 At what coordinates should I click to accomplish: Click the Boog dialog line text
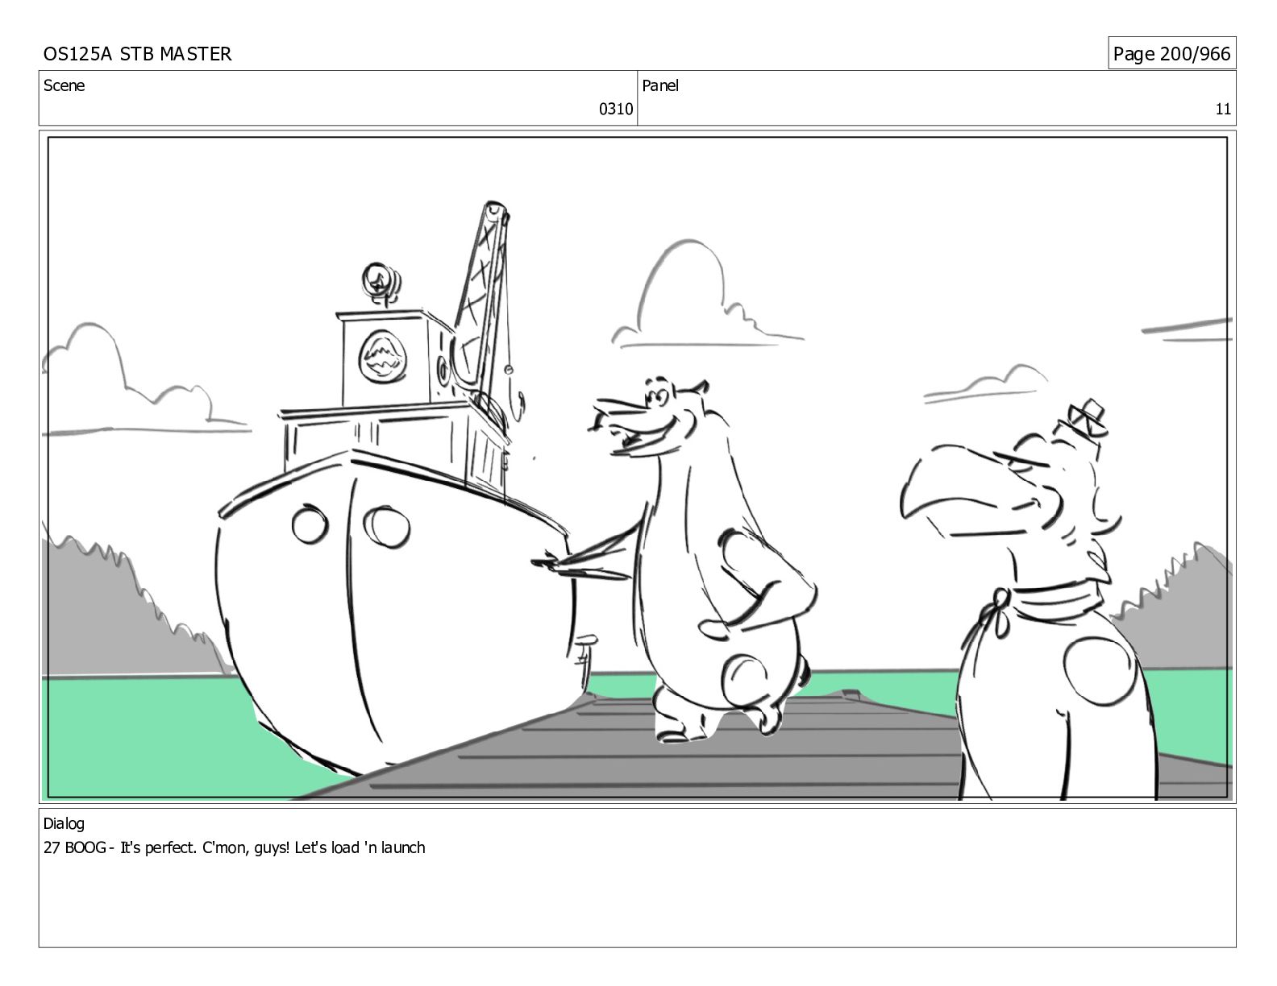click(234, 847)
